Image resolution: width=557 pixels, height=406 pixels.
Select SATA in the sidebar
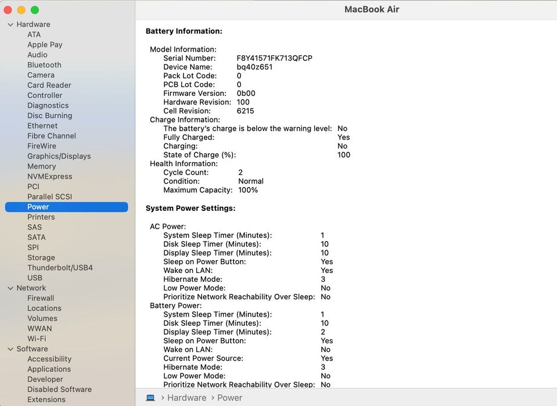point(36,238)
